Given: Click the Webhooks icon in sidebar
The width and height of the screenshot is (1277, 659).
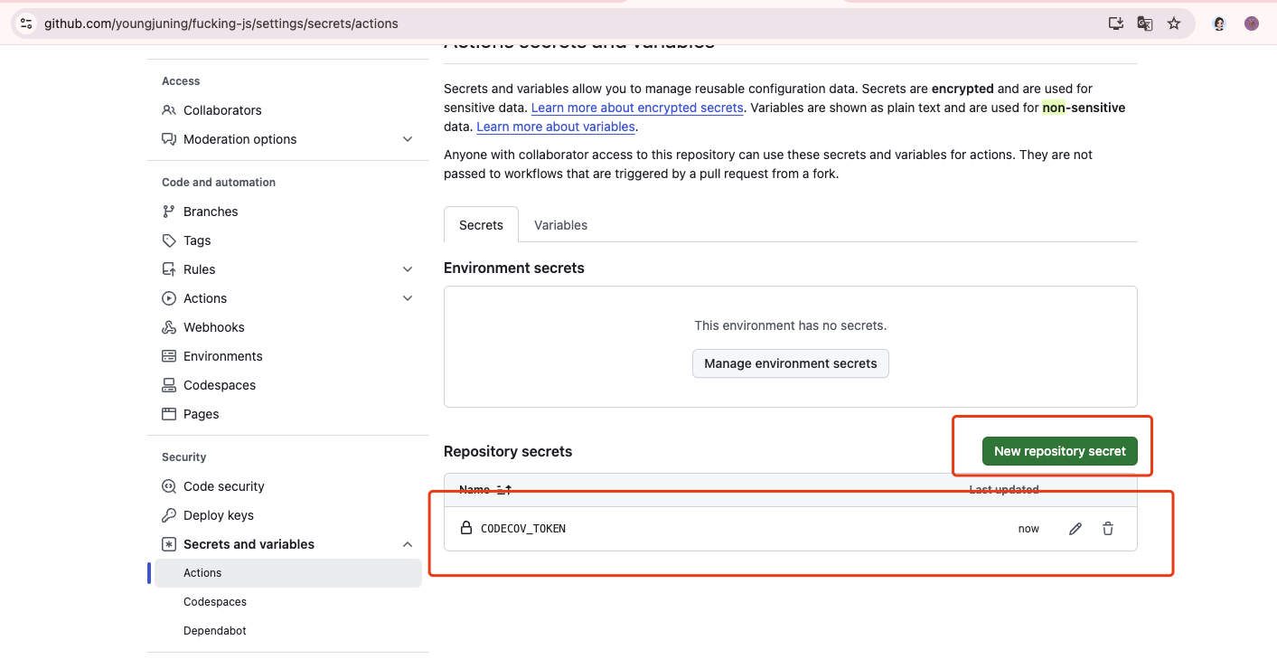Looking at the screenshot, I should tap(169, 327).
